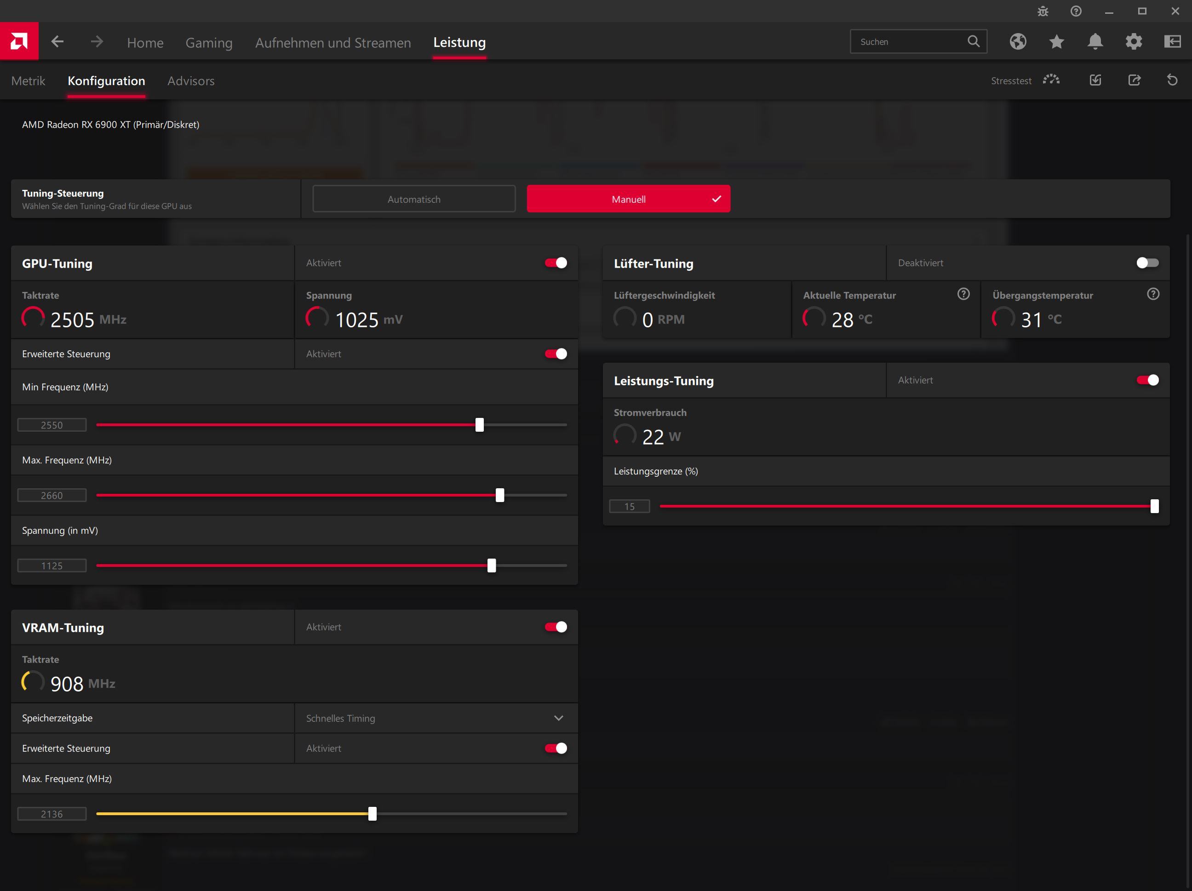Toggle GPU Erweiterte Steuerung switch
The height and width of the screenshot is (891, 1192).
coord(556,354)
